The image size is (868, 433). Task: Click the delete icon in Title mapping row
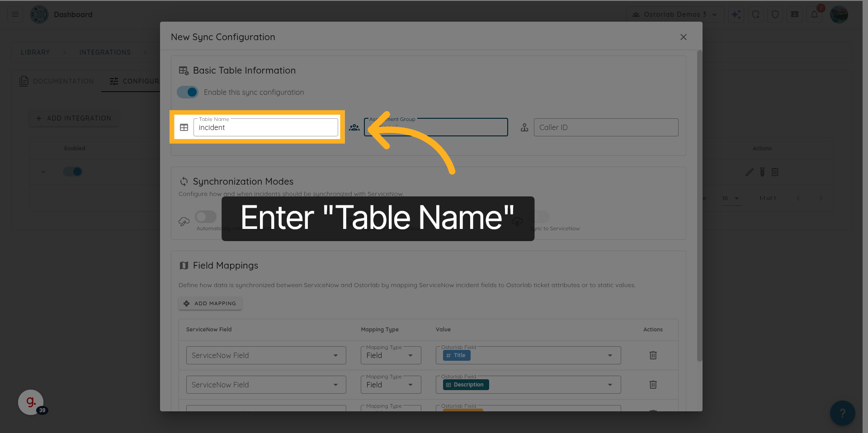pos(653,355)
